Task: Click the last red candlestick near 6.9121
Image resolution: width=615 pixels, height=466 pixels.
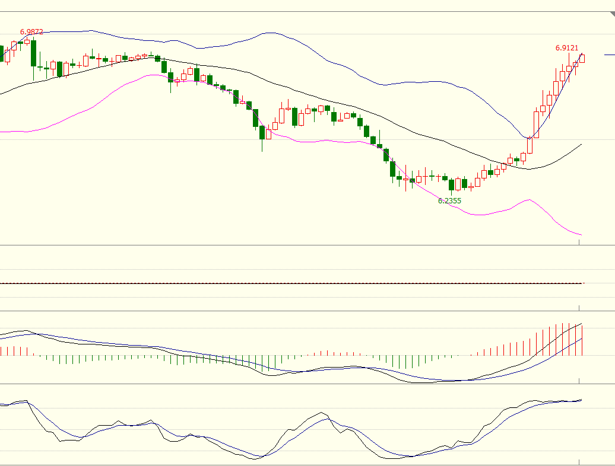Action: click(x=582, y=58)
